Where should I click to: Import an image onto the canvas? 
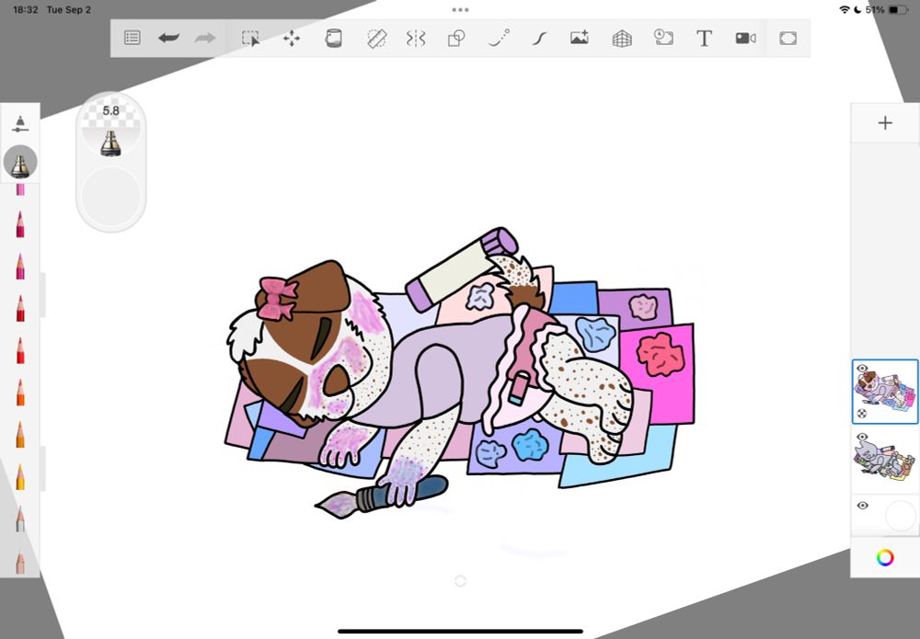579,38
